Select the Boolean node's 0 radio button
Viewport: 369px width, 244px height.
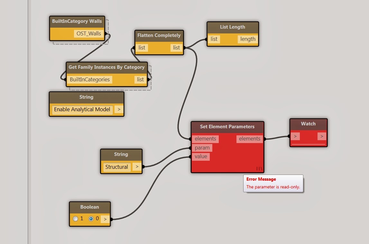pos(91,219)
